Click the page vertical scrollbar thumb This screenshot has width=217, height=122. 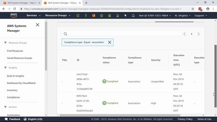pyautogui.click(x=216, y=76)
